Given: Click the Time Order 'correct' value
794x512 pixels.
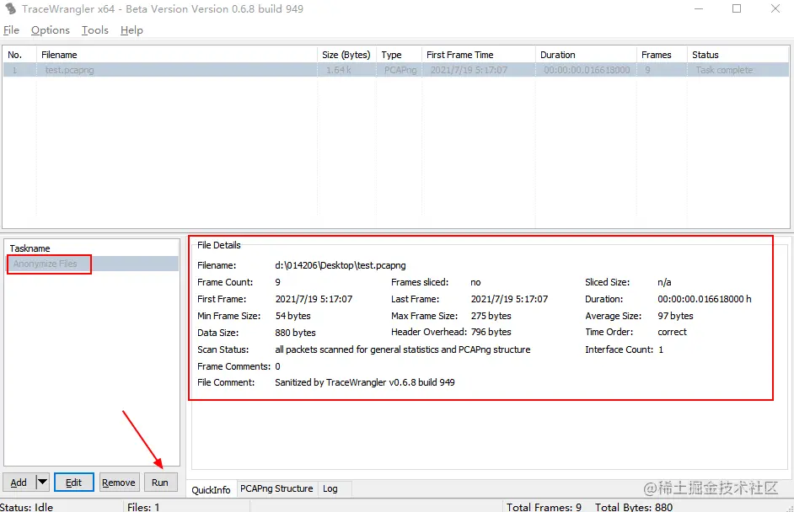Looking at the screenshot, I should click(672, 332).
